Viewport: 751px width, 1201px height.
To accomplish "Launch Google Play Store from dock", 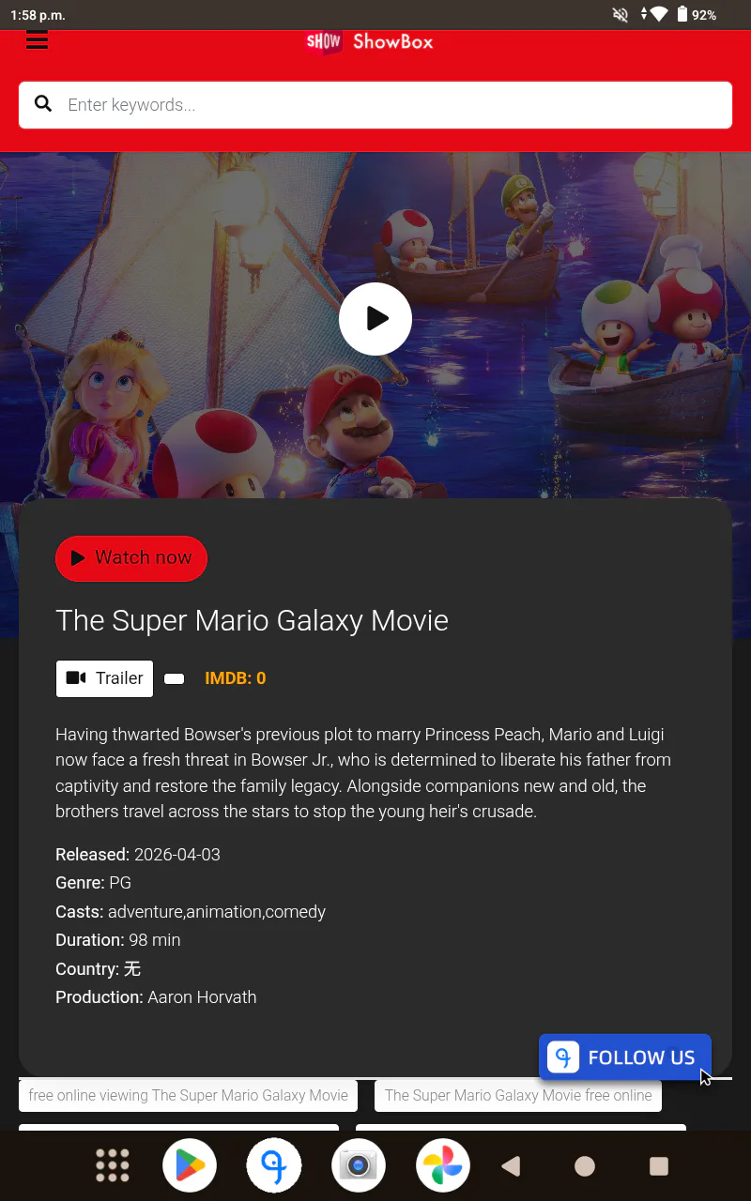I will [x=190, y=1165].
